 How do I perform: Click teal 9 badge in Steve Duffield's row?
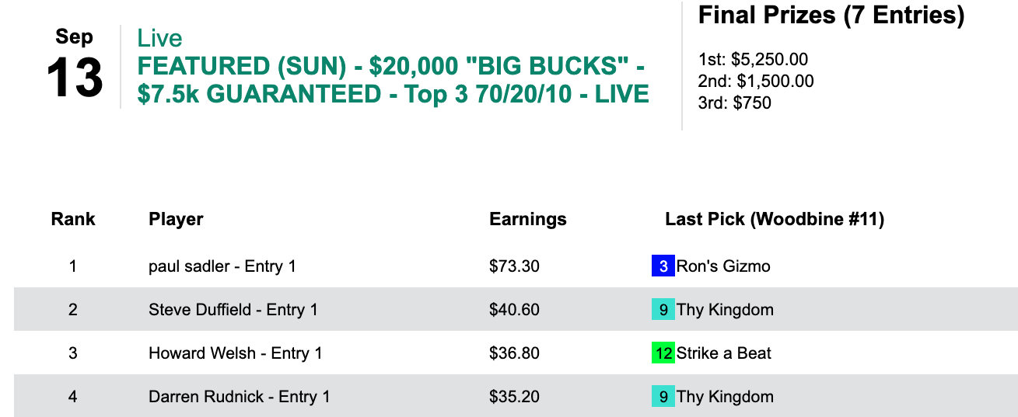(663, 310)
